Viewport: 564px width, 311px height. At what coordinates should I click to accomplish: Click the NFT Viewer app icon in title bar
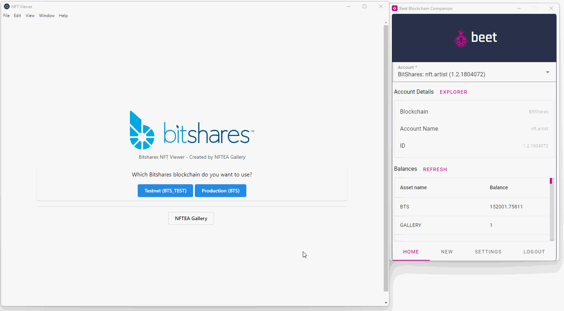click(6, 6)
